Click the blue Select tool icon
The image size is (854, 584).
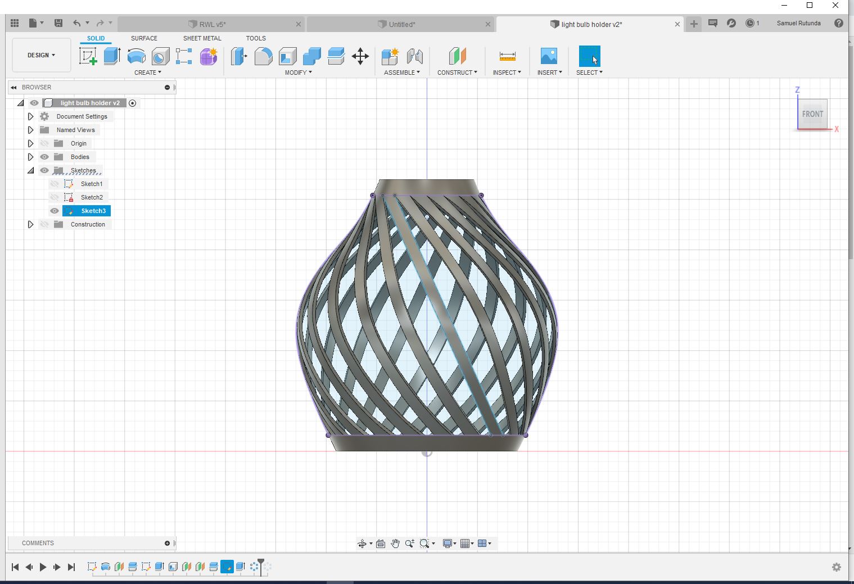click(589, 56)
